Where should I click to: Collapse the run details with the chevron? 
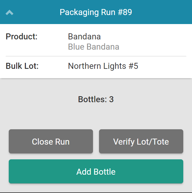(10, 13)
